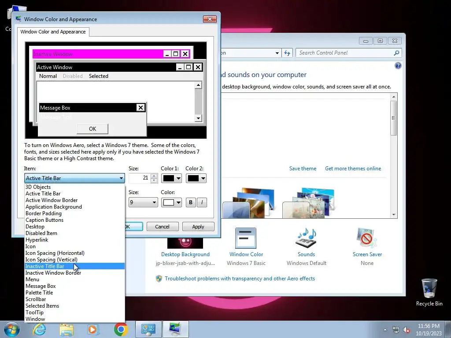The height and width of the screenshot is (338, 451).
Task: Select the anime characters theme thumbnail
Action: point(309,202)
